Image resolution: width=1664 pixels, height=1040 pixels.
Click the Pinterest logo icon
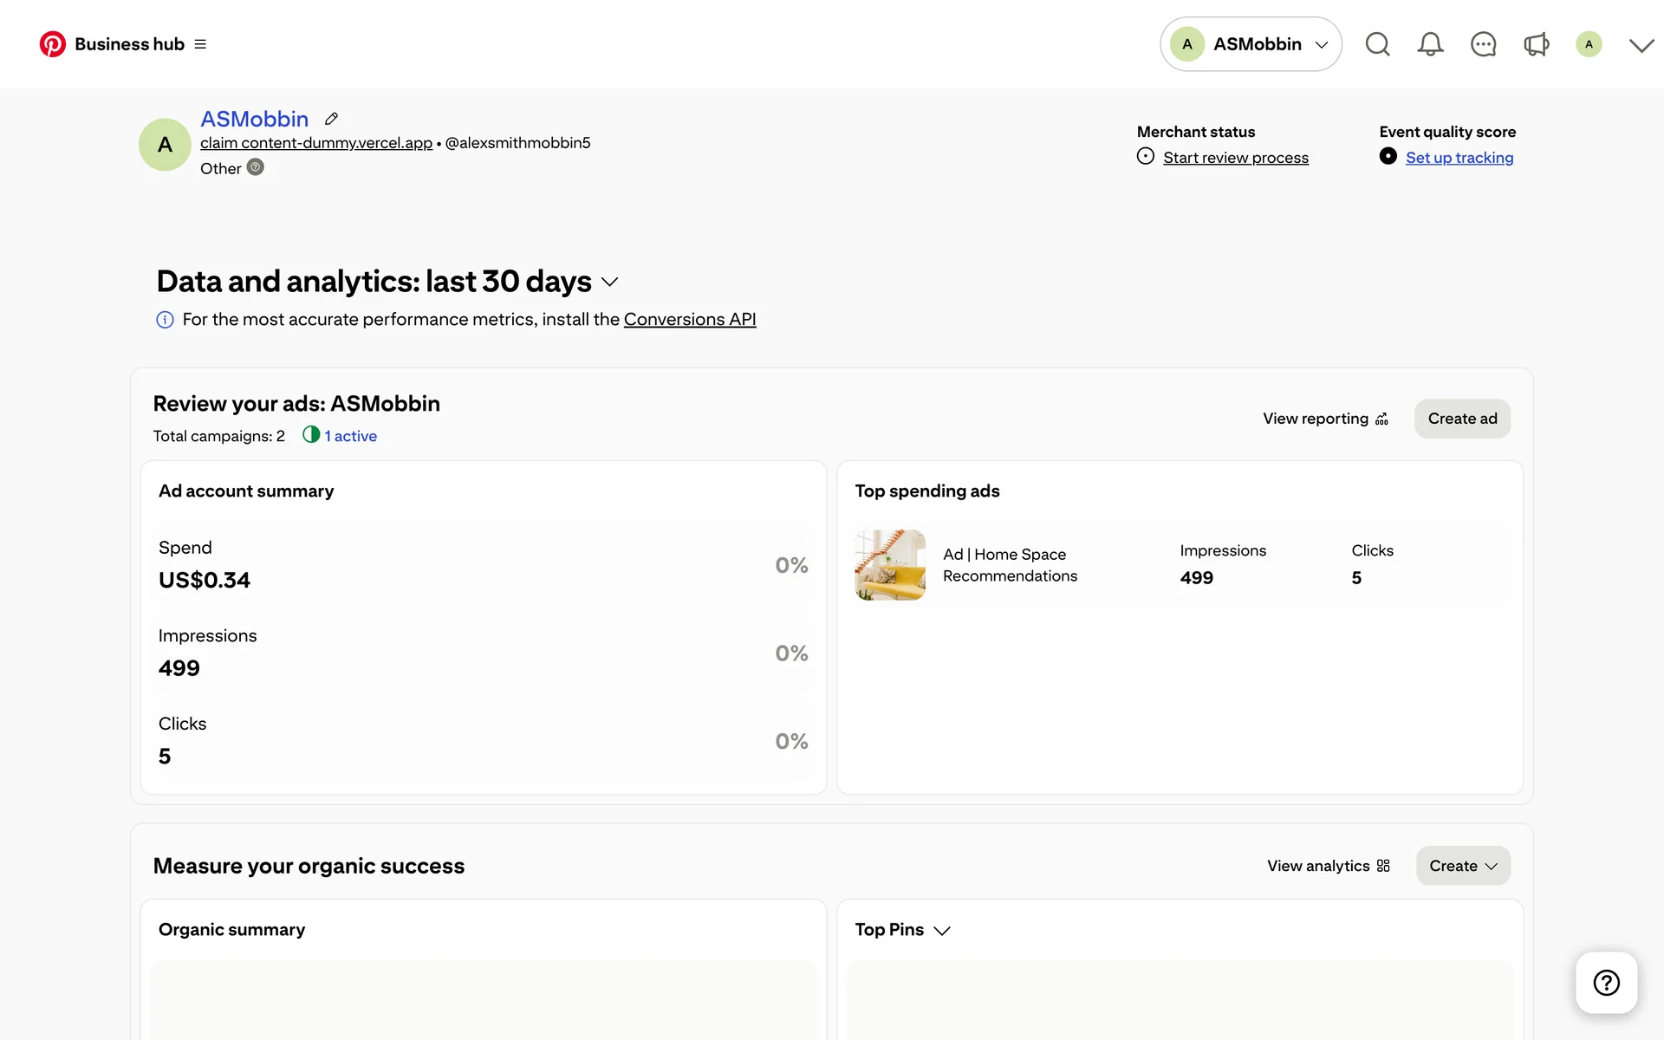(x=52, y=44)
